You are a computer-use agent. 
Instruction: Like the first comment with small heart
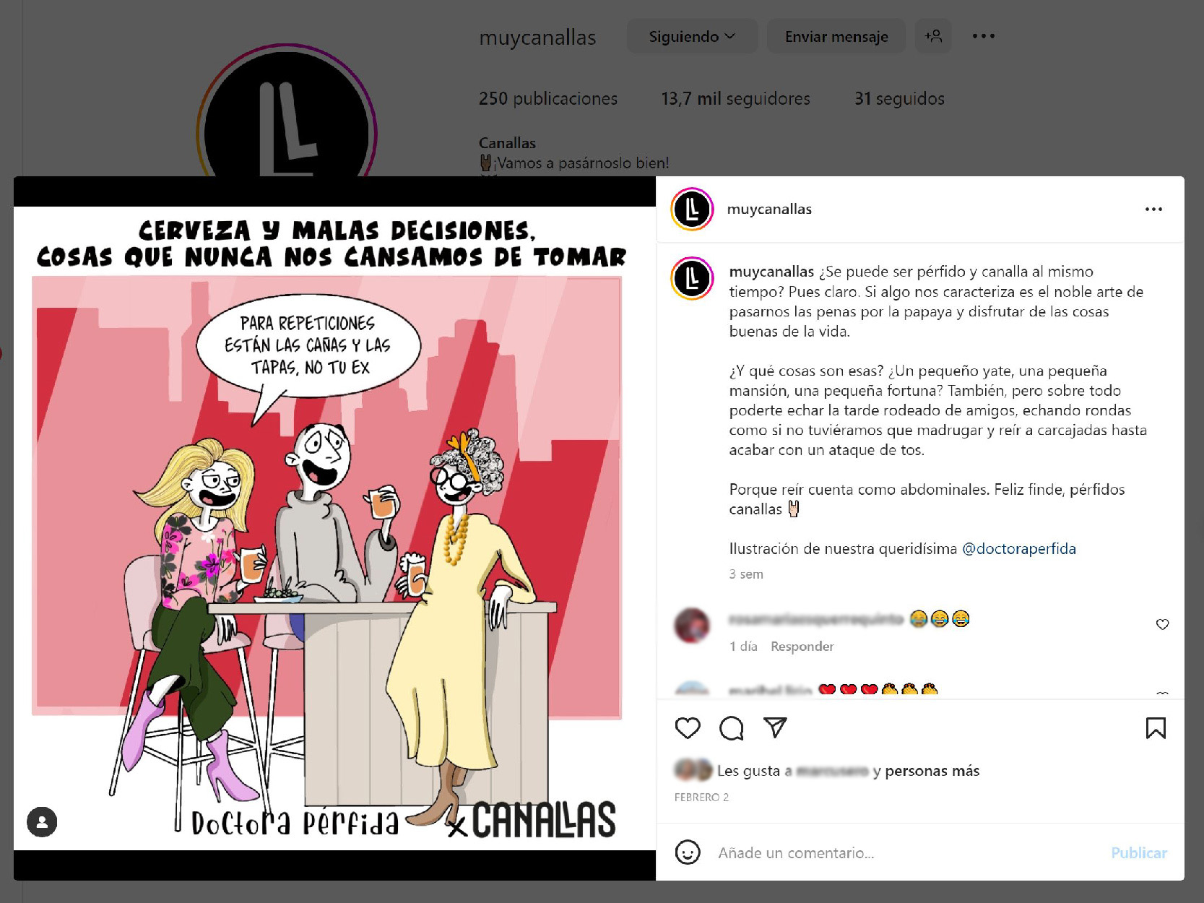(x=1162, y=624)
